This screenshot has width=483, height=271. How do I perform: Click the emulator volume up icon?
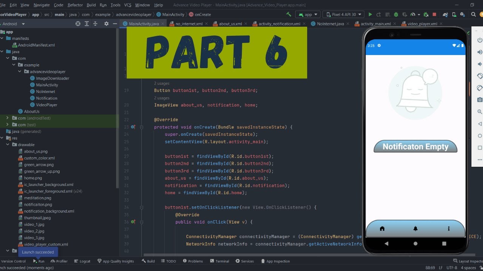480,52
